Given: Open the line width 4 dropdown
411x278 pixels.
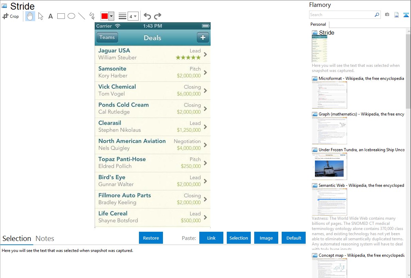Looking at the screenshot, I should click(133, 16).
